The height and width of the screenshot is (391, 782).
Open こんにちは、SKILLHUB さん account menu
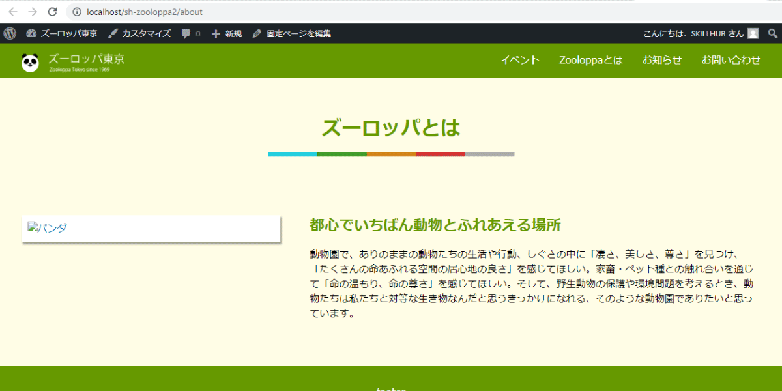(701, 33)
